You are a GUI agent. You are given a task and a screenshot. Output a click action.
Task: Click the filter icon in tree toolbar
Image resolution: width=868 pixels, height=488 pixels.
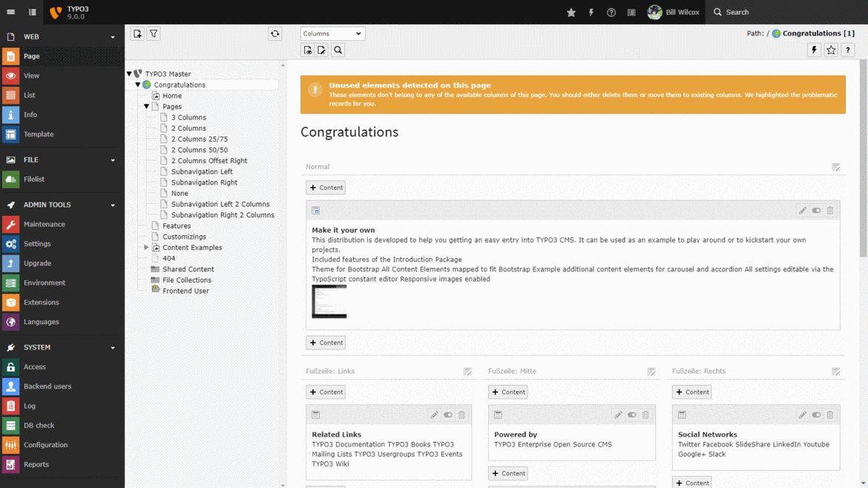[154, 34]
